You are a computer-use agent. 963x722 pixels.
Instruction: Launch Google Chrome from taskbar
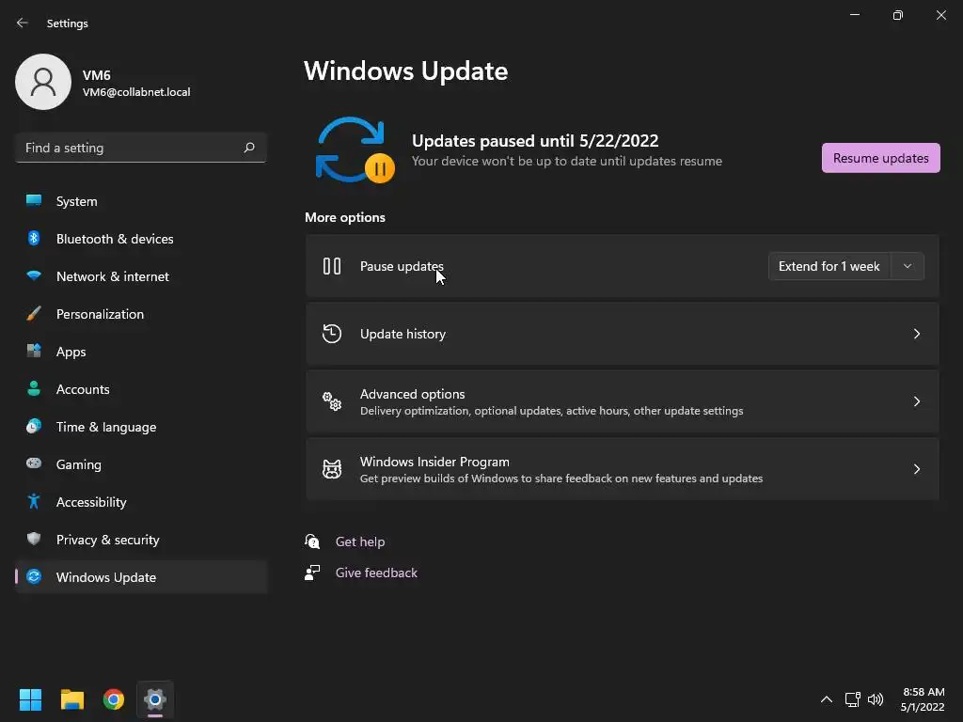114,699
